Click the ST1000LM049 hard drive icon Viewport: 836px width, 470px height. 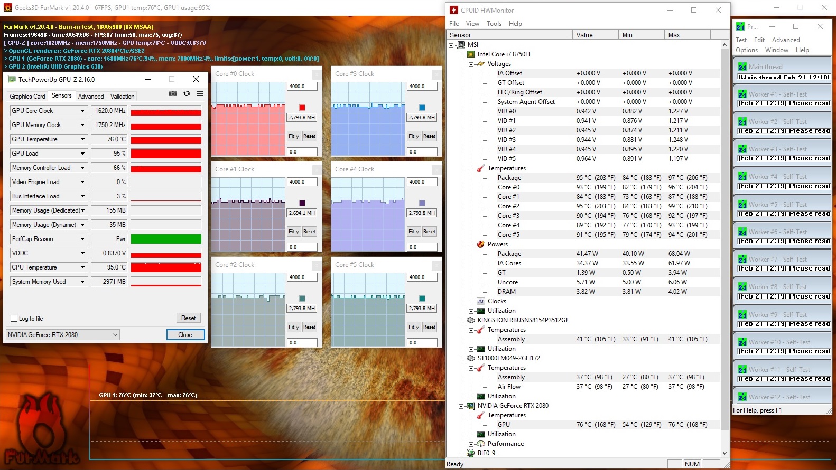(471, 359)
